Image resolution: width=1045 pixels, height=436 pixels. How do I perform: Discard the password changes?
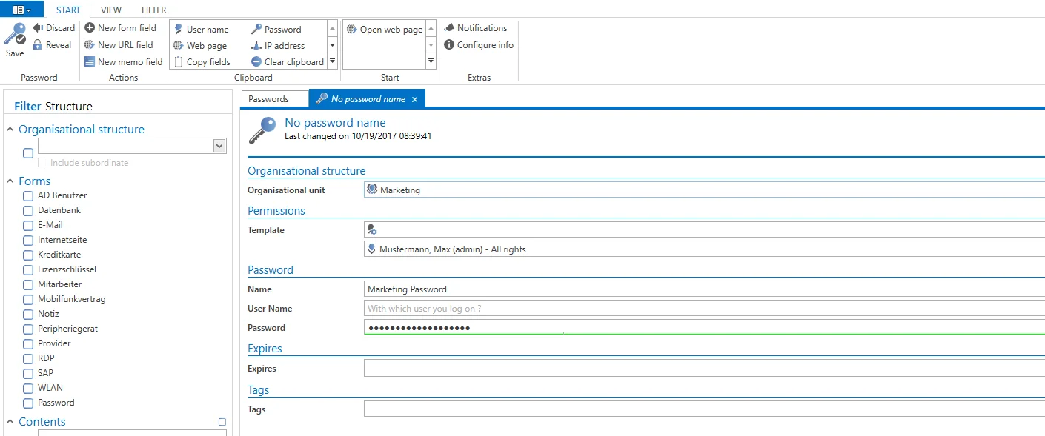pyautogui.click(x=53, y=28)
